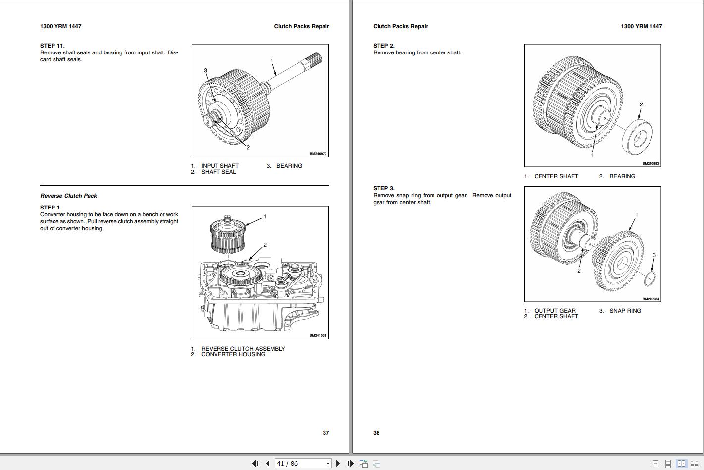Click page number 37 at the page bottom
The image size is (704, 470).
tap(326, 433)
